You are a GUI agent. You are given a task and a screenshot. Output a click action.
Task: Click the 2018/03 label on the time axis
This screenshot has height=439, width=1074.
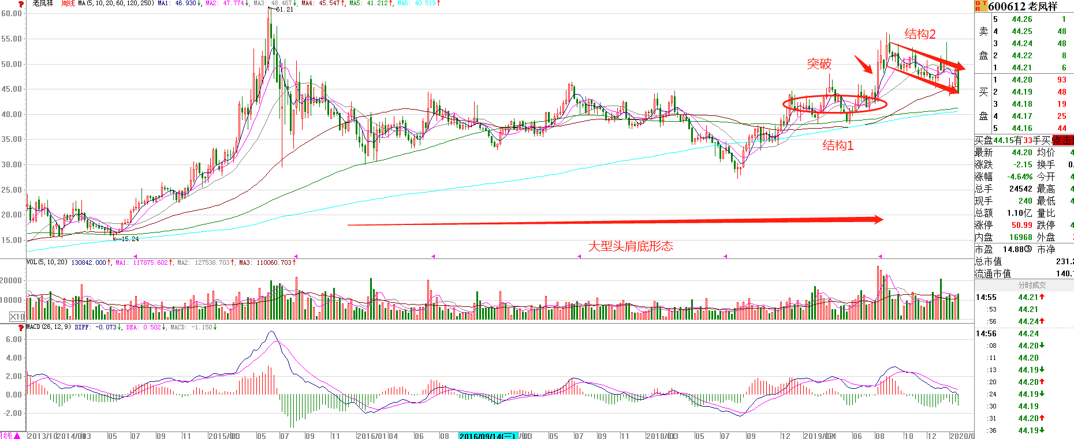click(662, 436)
